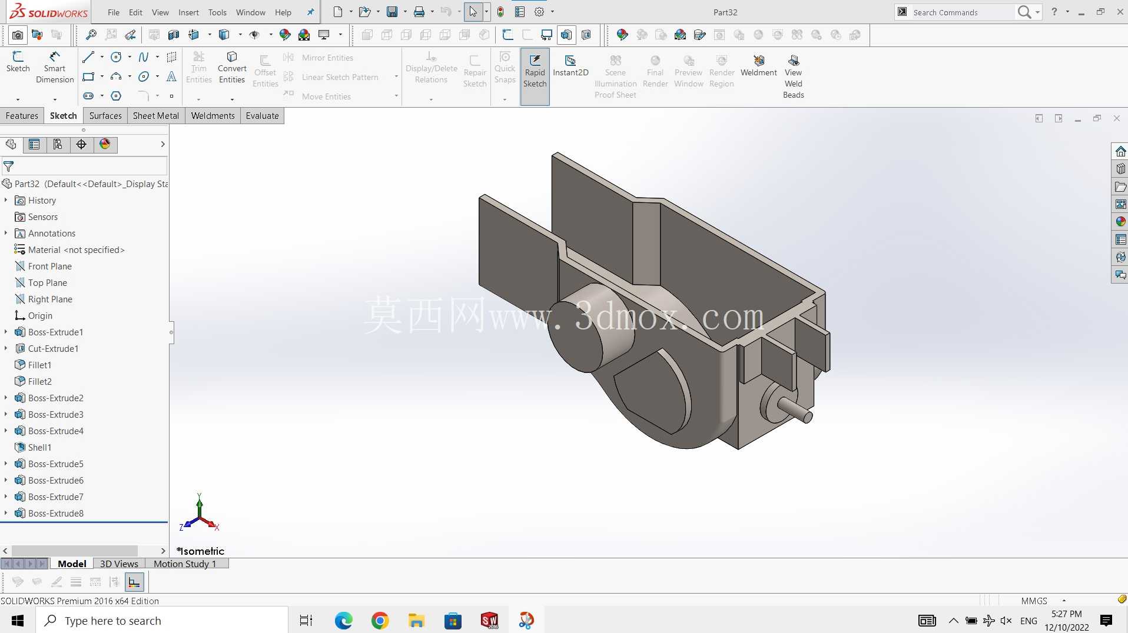Expand the Boss-Extrude8 feature node

pos(6,513)
